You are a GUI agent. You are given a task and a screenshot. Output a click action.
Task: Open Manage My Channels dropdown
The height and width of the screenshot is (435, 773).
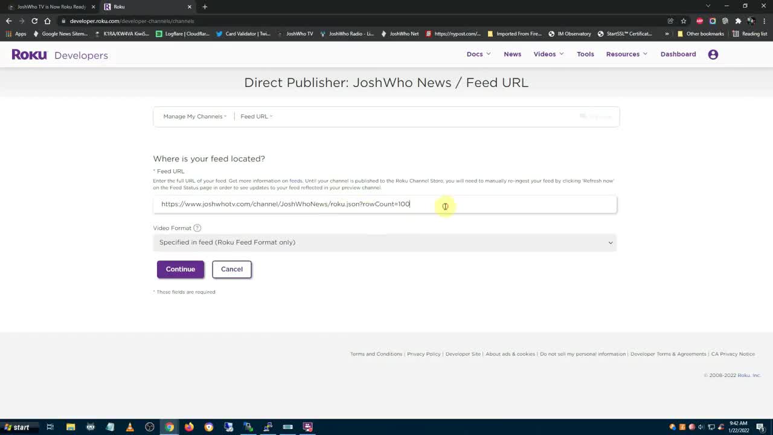click(x=194, y=117)
